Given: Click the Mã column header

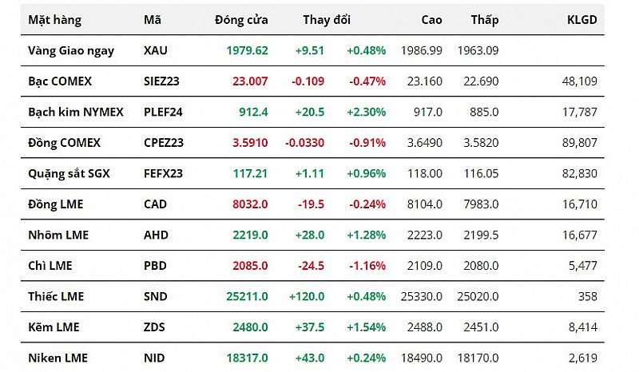Looking at the screenshot, I should click(x=152, y=20).
